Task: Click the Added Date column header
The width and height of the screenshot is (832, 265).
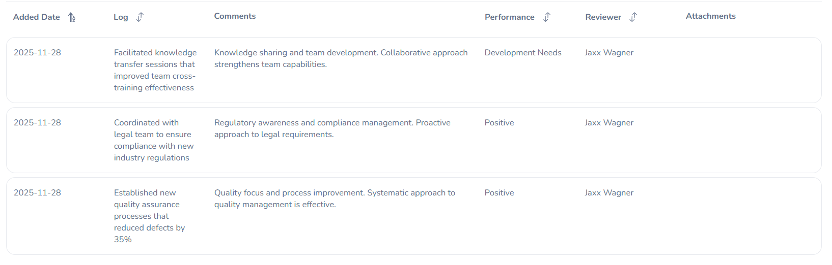Action: click(x=37, y=17)
